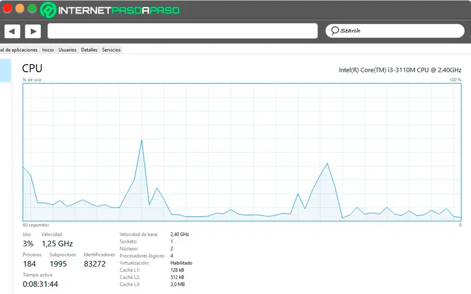The height and width of the screenshot is (294, 471).
Task: Click the Tiempo activo label
Action: click(x=38, y=275)
